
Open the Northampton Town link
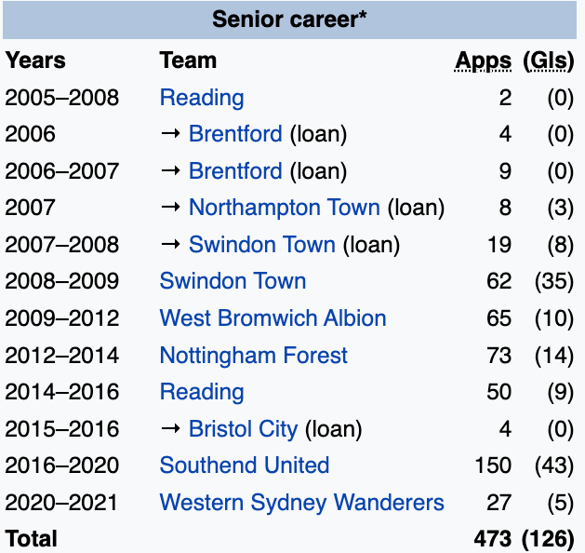click(284, 208)
